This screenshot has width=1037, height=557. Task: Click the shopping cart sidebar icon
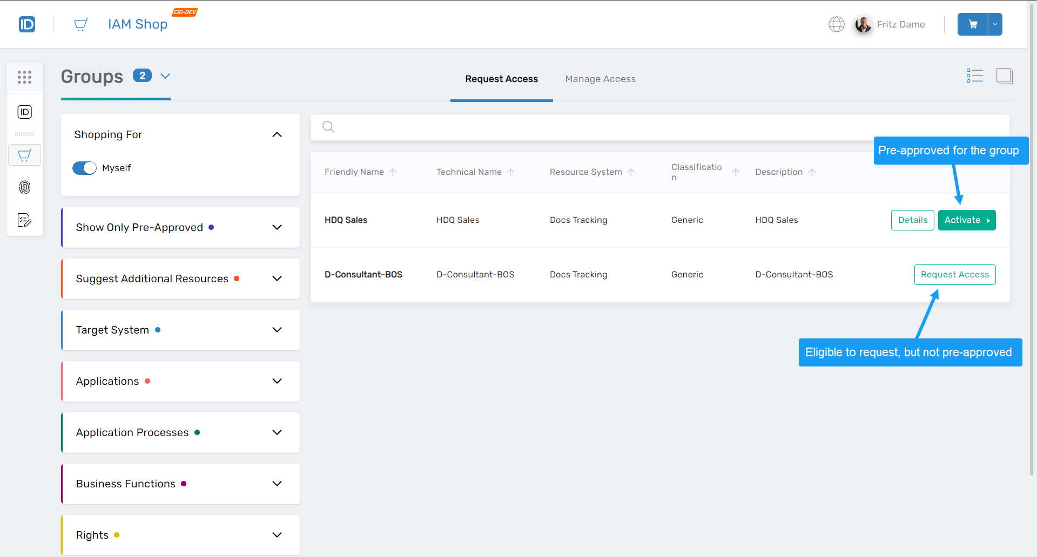24,155
